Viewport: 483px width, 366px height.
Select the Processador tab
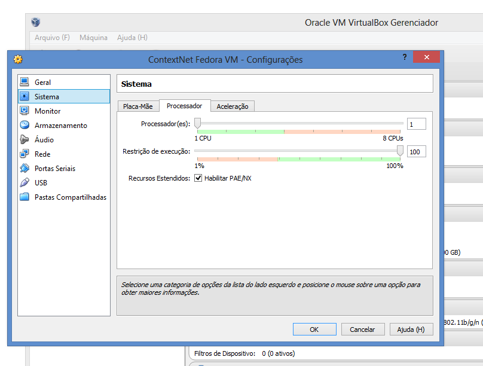coord(184,106)
